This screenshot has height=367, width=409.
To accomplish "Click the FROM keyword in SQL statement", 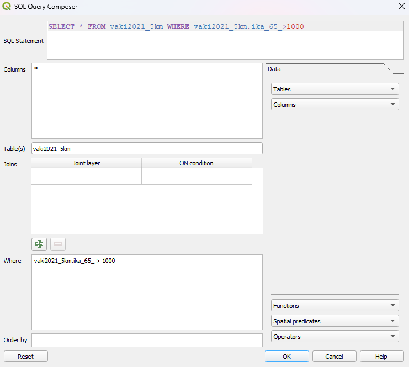I will pyautogui.click(x=97, y=26).
